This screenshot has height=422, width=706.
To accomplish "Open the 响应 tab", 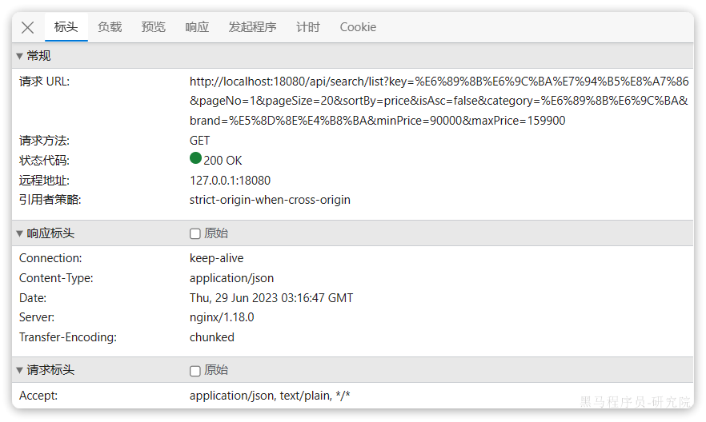I will pyautogui.click(x=197, y=27).
